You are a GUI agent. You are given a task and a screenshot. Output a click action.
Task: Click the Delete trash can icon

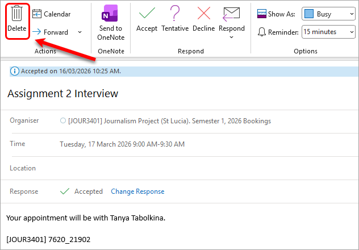(x=16, y=13)
